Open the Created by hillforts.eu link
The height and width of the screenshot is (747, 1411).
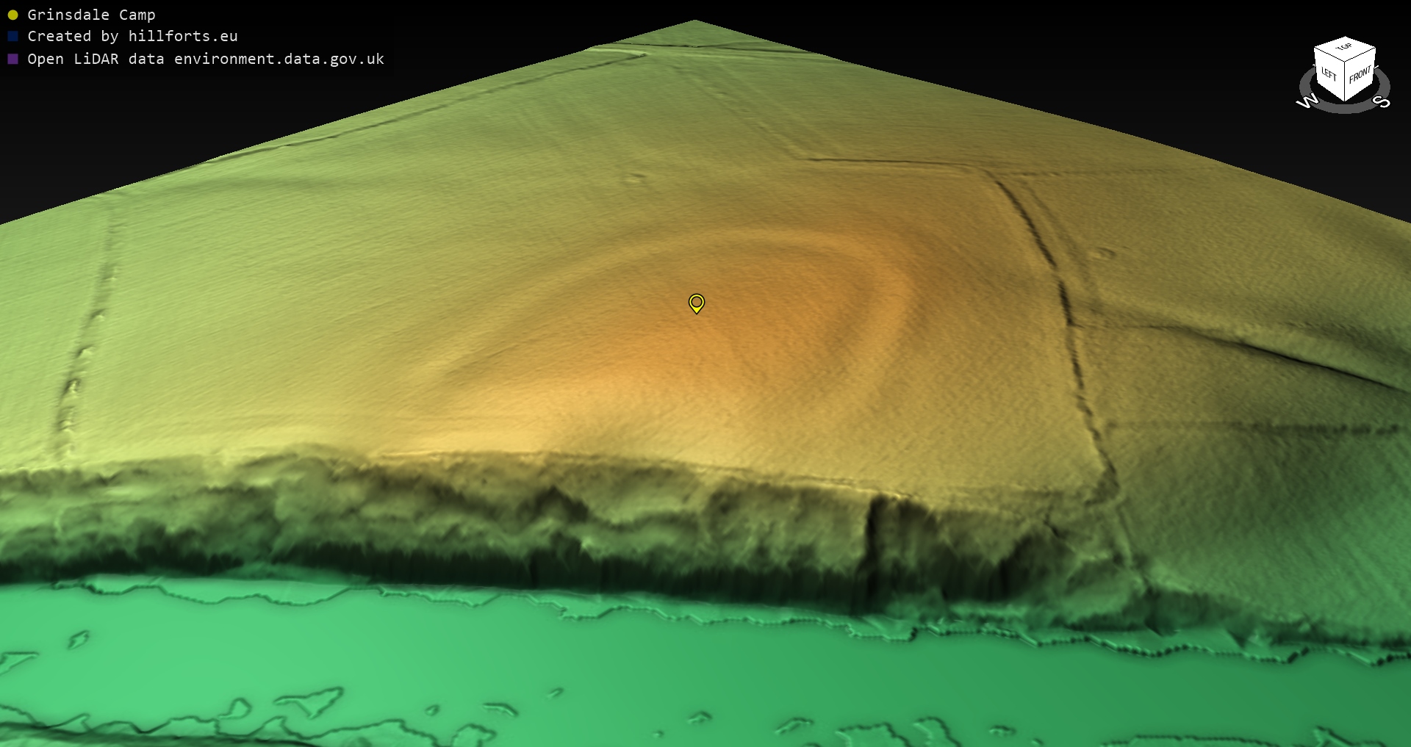[132, 36]
